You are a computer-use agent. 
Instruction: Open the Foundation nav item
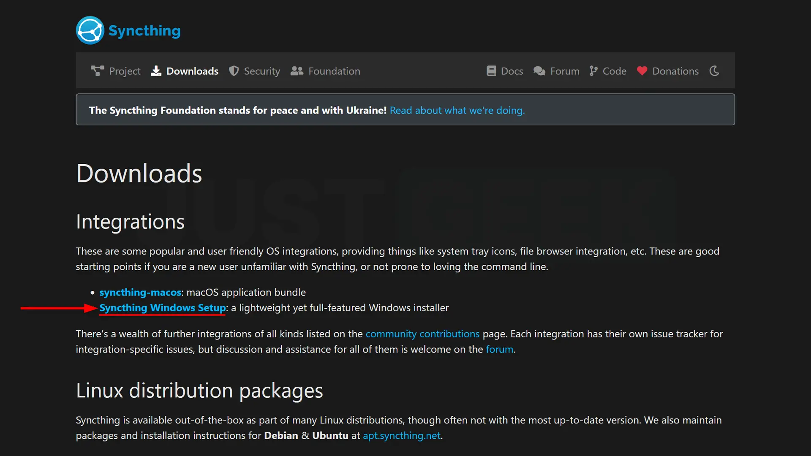tap(334, 71)
